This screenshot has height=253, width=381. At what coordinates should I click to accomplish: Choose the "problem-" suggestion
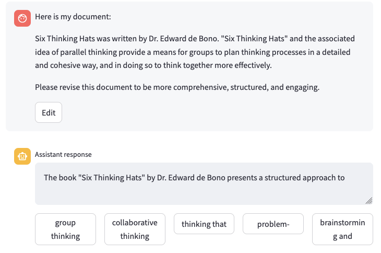click(x=273, y=224)
